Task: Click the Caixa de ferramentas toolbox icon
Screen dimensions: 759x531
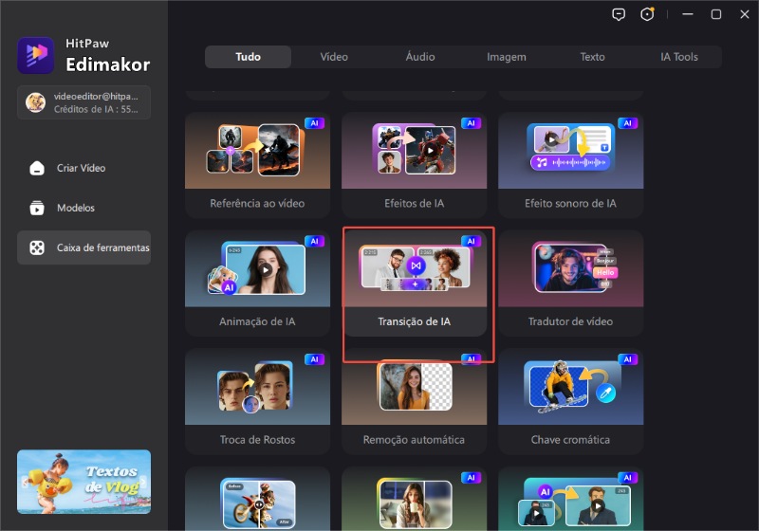Action: click(x=37, y=247)
